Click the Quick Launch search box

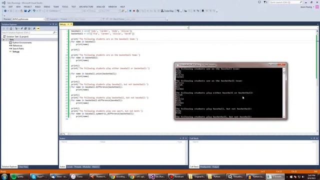(285, 2)
